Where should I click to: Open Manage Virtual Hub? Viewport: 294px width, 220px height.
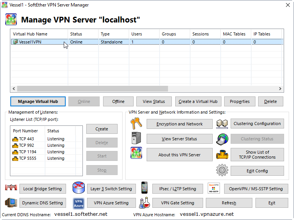[x=38, y=101]
